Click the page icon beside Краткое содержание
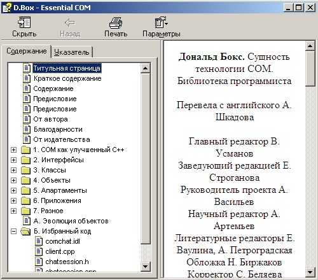The width and height of the screenshot is (318, 280). [x=27, y=78]
